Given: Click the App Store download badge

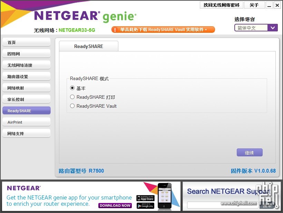Looking at the screenshot, I should [146, 198].
